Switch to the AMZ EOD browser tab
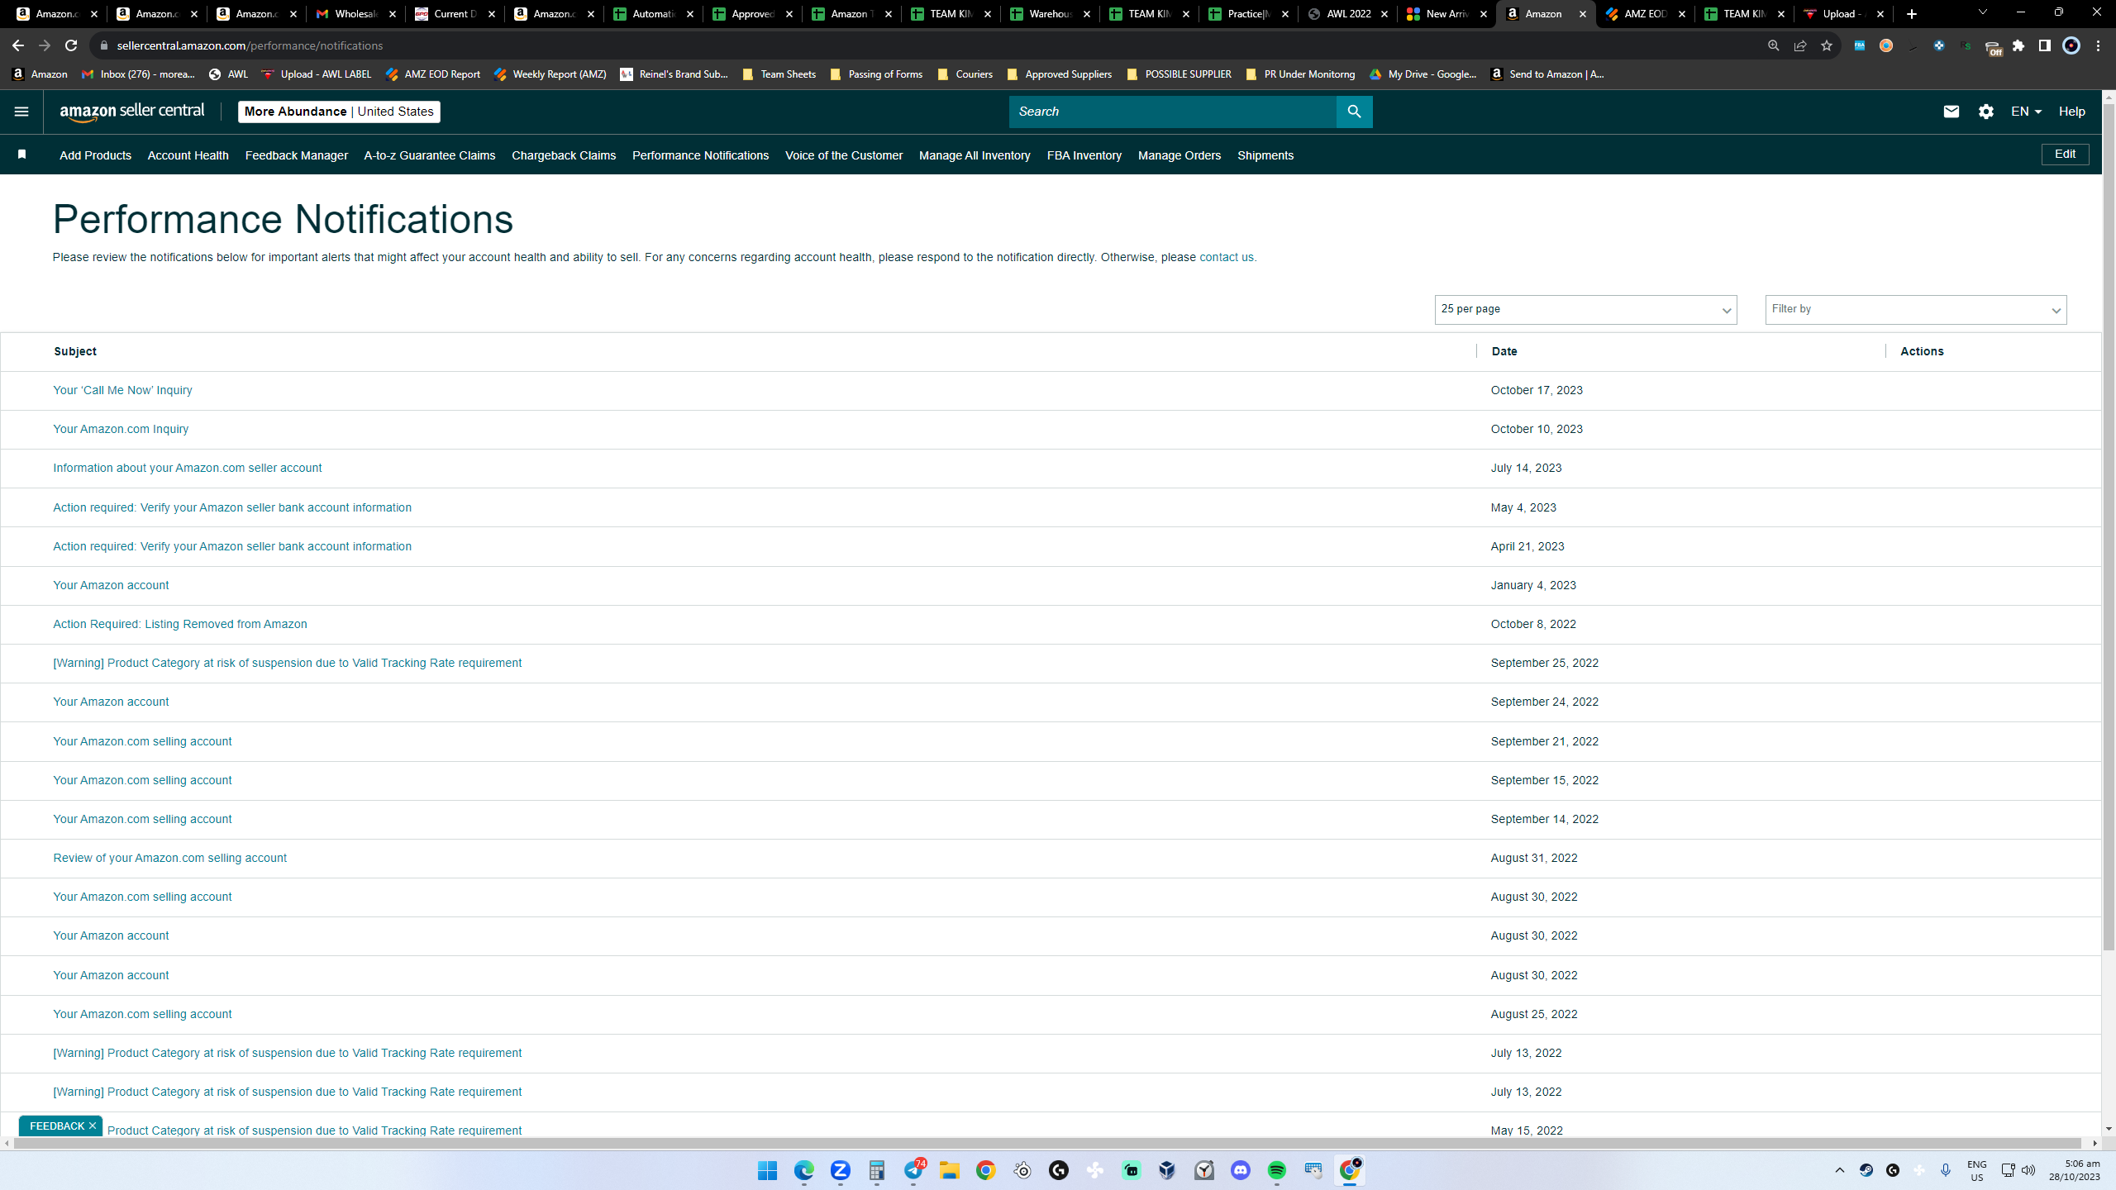The height and width of the screenshot is (1190, 2116). (x=1645, y=14)
